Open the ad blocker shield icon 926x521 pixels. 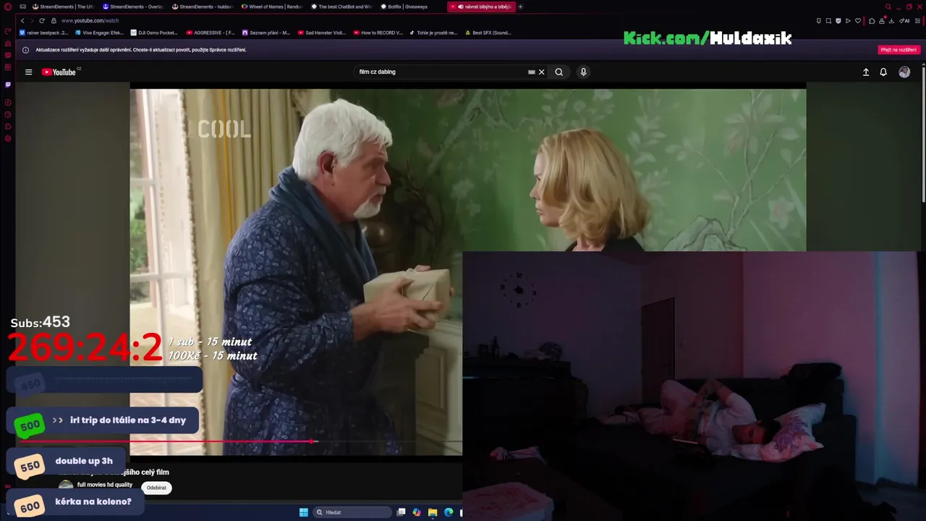pos(838,20)
